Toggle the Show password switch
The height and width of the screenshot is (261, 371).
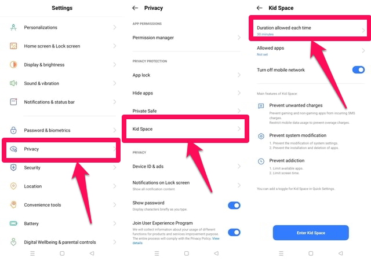[234, 205]
